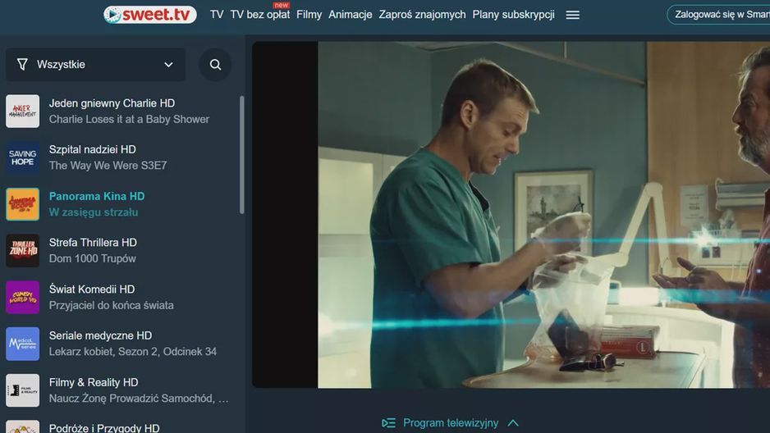The height and width of the screenshot is (433, 770).
Task: Open the hamburger menu icon
Action: point(573,16)
